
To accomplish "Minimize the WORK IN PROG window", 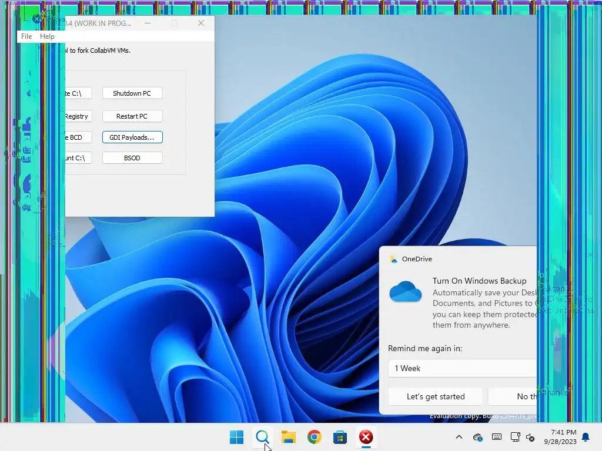I will click(x=148, y=23).
